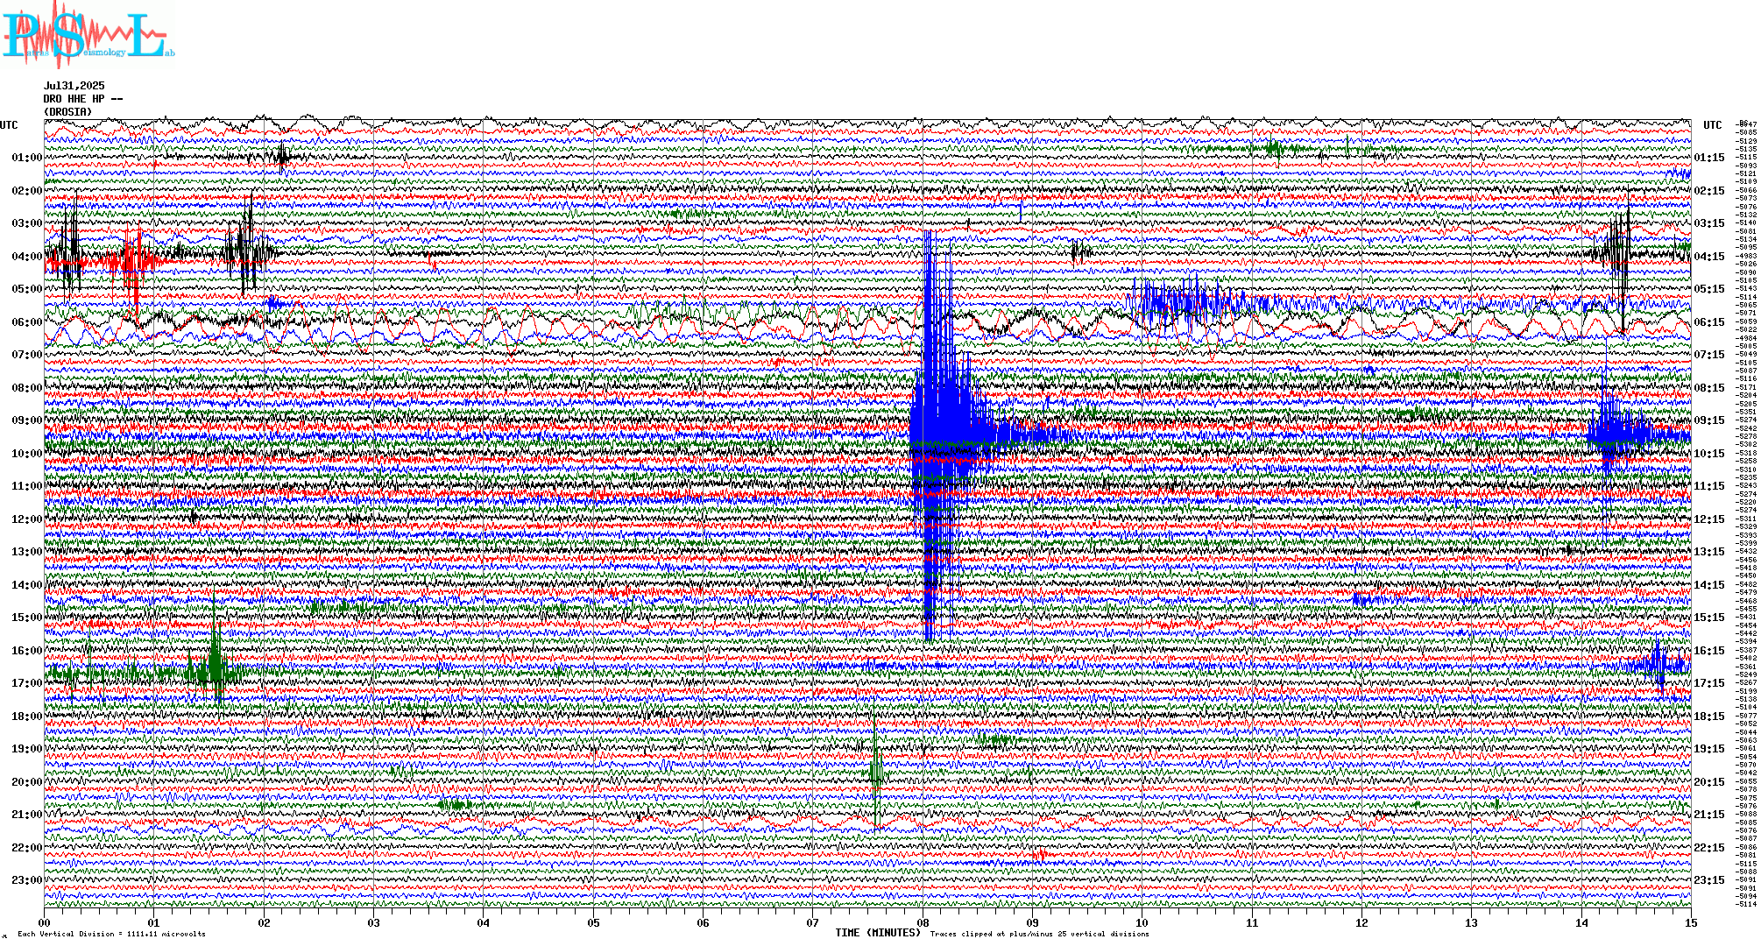Screen dimensions: 1761x946
Task: Click the "Each Vertical Division = 1111.11 microvolts" note
Action: [111, 934]
